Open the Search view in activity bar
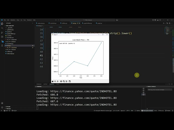The height and width of the screenshot is (130, 174). 2,28
